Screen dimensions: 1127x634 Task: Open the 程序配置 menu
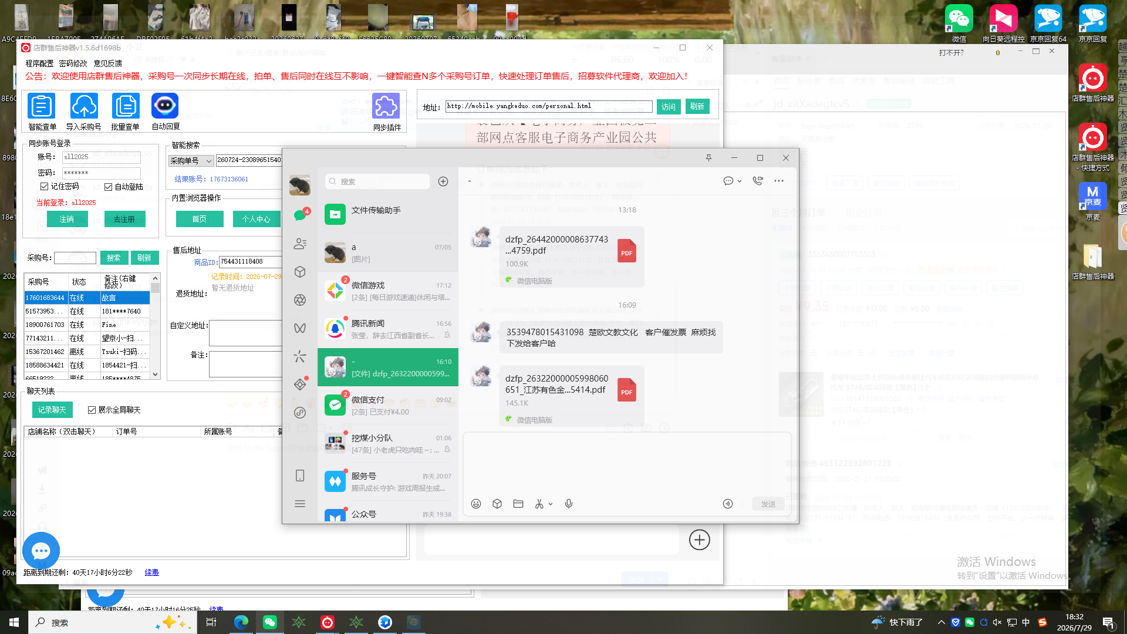click(39, 63)
